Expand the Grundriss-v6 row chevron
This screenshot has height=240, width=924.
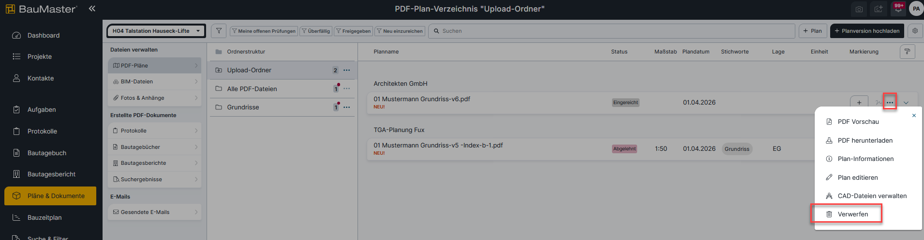[906, 103]
